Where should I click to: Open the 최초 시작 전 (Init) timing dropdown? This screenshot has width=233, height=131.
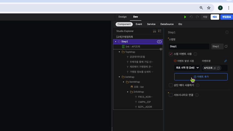(x=187, y=68)
